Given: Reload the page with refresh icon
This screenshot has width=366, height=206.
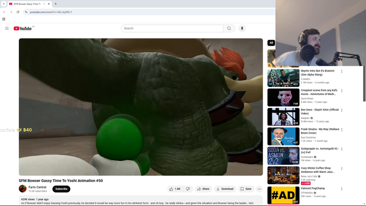Looking at the screenshot, I should 18,12.
